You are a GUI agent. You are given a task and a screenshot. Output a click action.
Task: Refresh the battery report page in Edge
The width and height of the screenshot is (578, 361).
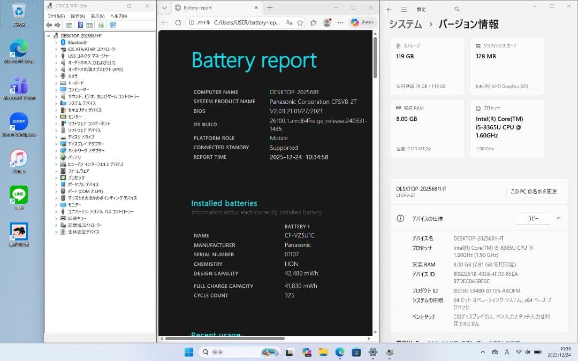point(178,24)
